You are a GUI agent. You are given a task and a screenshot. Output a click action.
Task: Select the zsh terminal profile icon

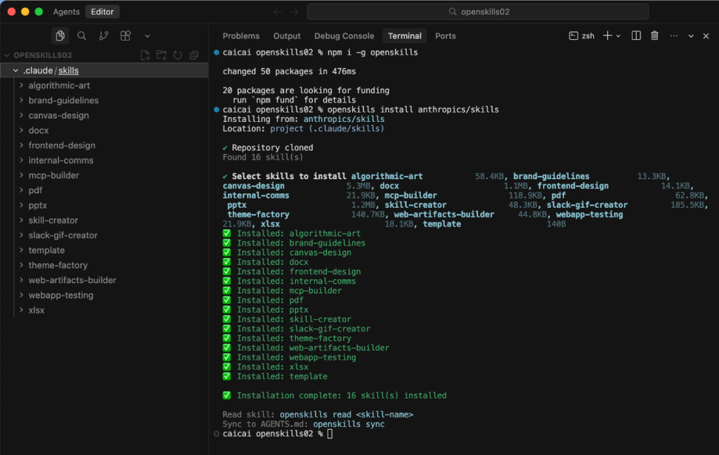(x=573, y=36)
